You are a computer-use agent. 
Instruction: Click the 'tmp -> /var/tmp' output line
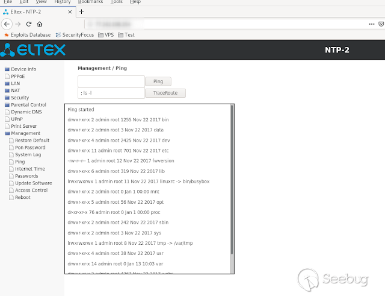[x=130, y=243]
